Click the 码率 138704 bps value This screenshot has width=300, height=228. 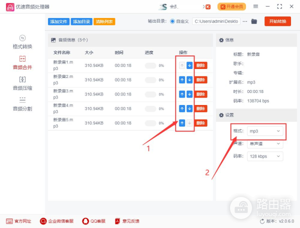point(258,101)
